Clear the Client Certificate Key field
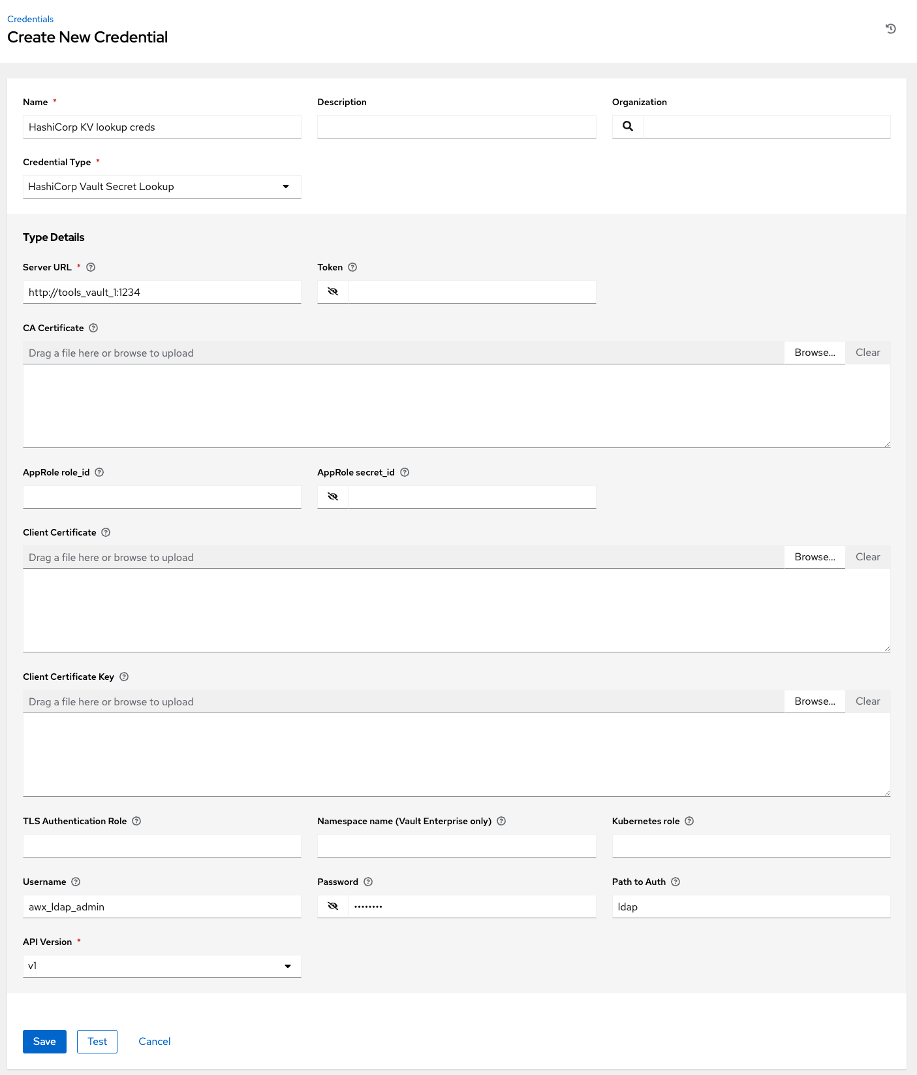The width and height of the screenshot is (917, 1075). [x=868, y=701]
